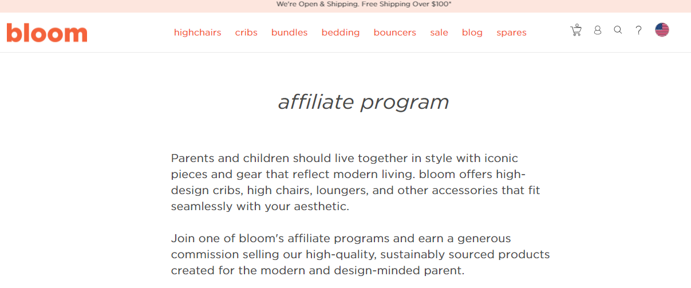This screenshot has width=691, height=288.
Task: Click the paragraph starting "Join one of bloom's"
Action: pos(360,254)
